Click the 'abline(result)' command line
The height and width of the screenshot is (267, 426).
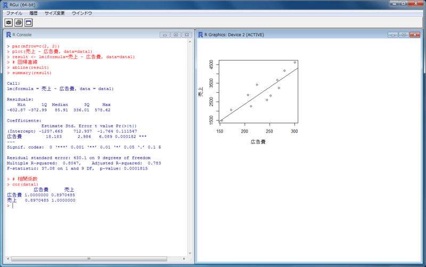(28, 68)
